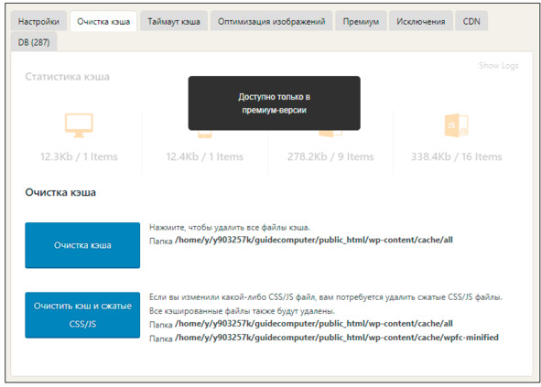This screenshot has height=387, width=541.
Task: Click the 278.2Kb / 9 Items statistic
Action: point(330,156)
